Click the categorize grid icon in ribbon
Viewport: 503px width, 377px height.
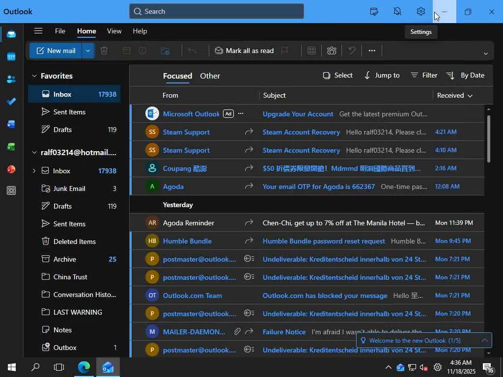click(x=311, y=51)
